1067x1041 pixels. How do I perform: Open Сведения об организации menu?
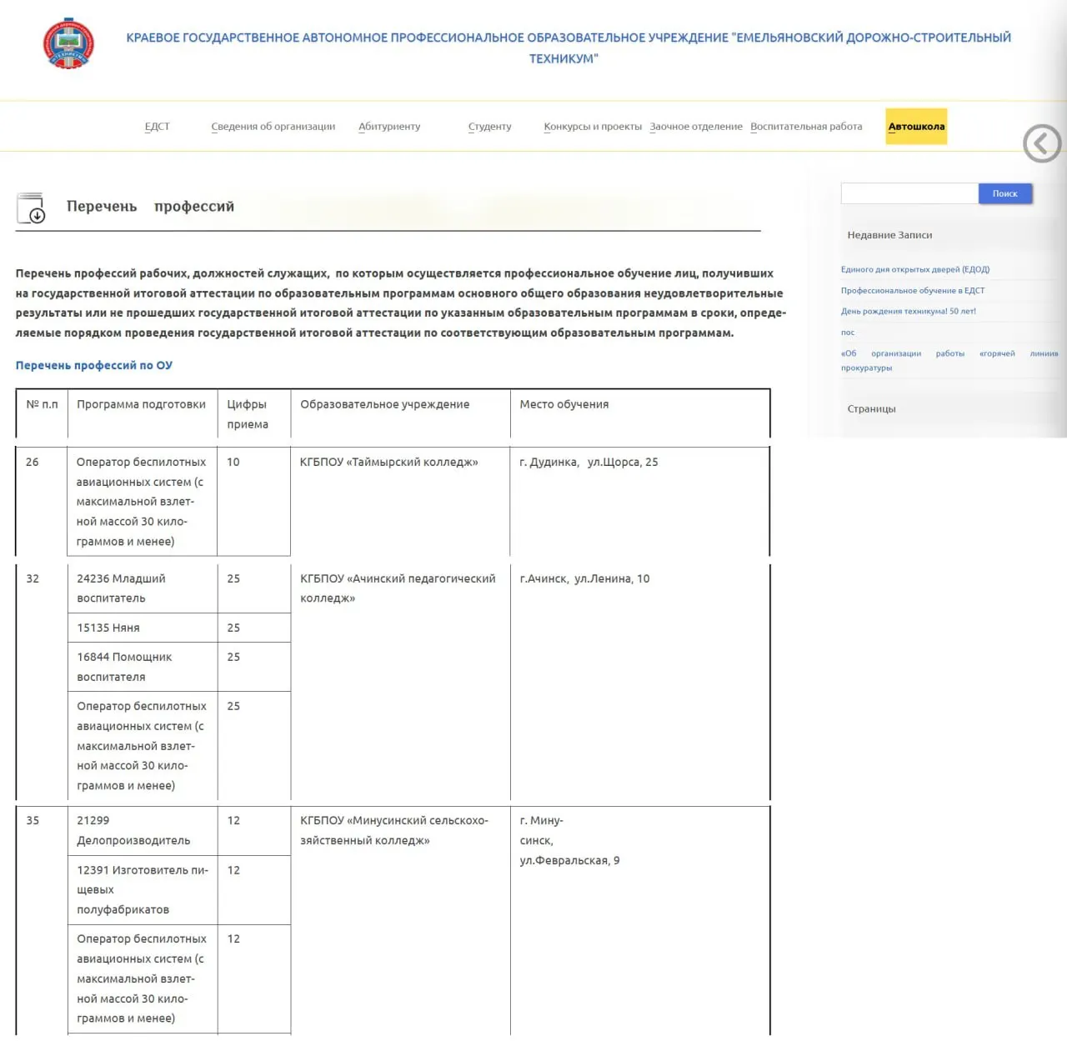(273, 127)
